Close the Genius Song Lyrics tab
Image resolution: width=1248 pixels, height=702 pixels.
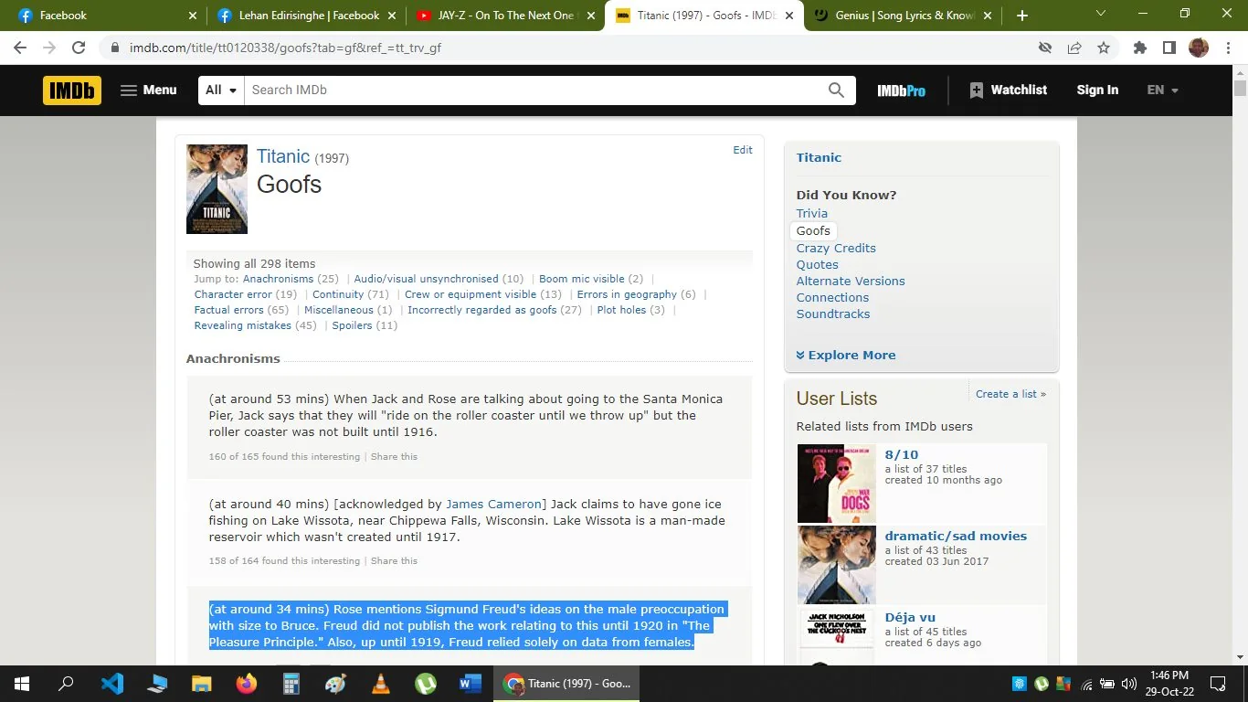coord(987,16)
